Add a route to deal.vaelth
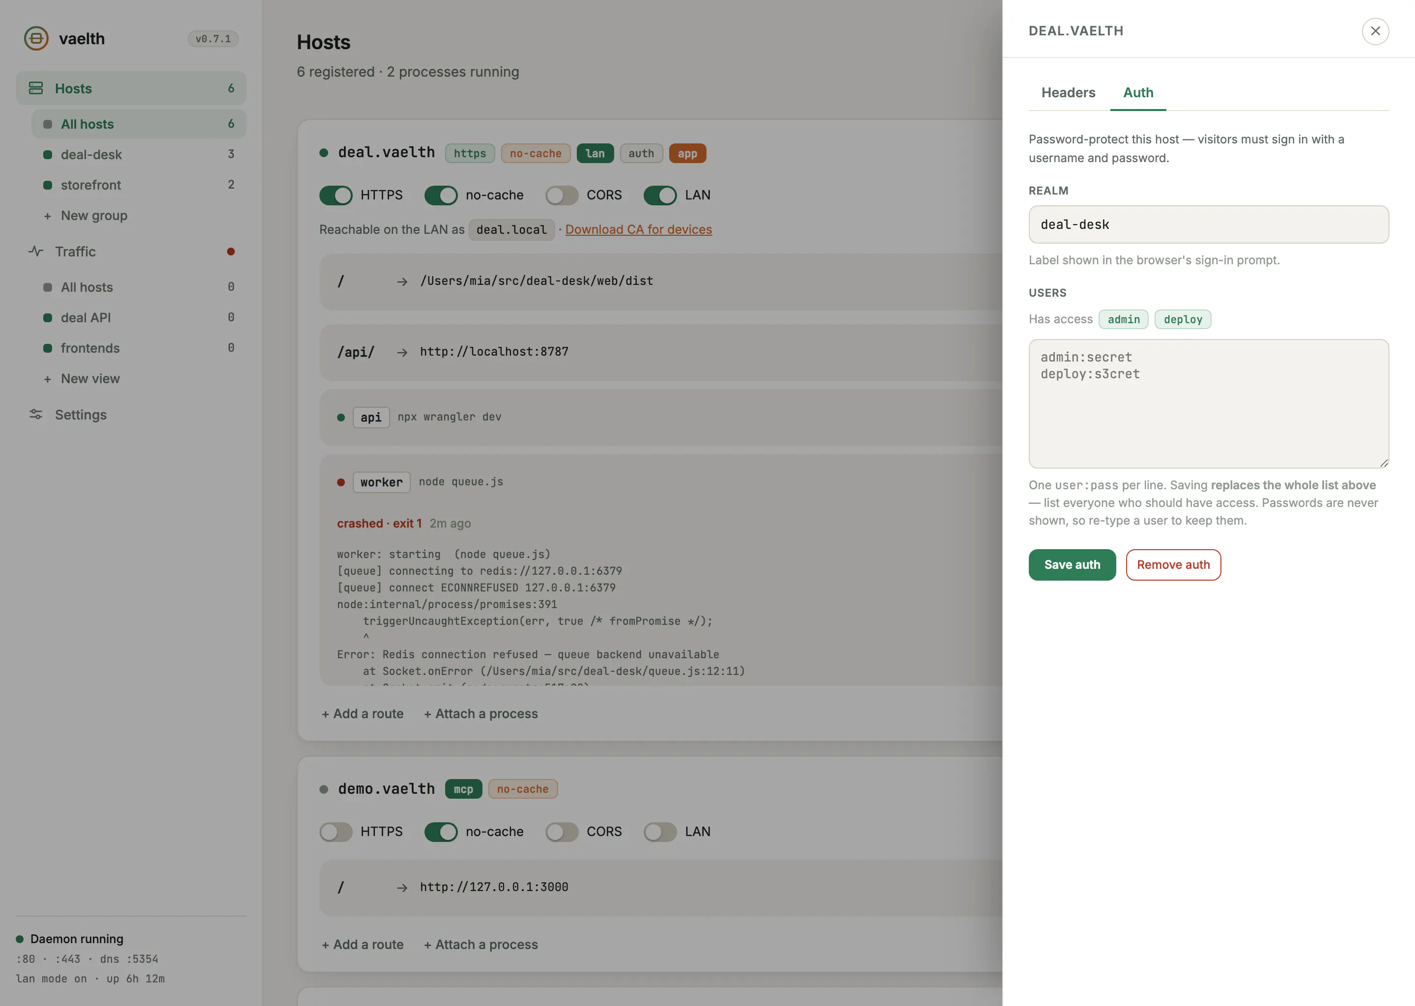Viewport: 1415px width, 1006px height. pyautogui.click(x=363, y=714)
